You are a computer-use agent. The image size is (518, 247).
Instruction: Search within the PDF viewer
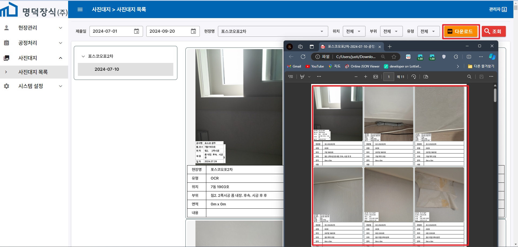coord(469,77)
